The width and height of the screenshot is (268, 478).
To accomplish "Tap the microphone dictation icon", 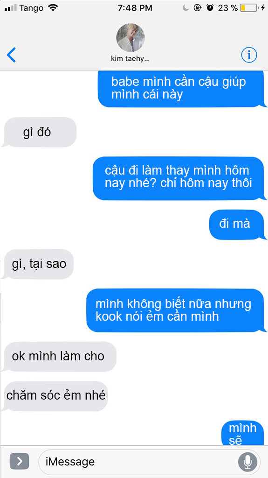I will [x=247, y=462].
